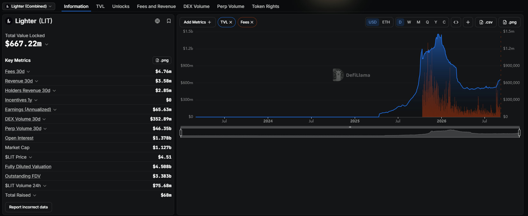
Task: Open the Fees and Revenue tab
Action: pos(156,6)
